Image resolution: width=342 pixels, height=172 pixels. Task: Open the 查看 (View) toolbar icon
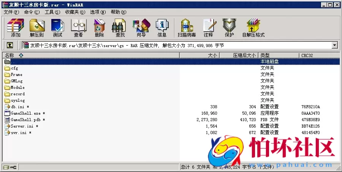(x=78, y=28)
